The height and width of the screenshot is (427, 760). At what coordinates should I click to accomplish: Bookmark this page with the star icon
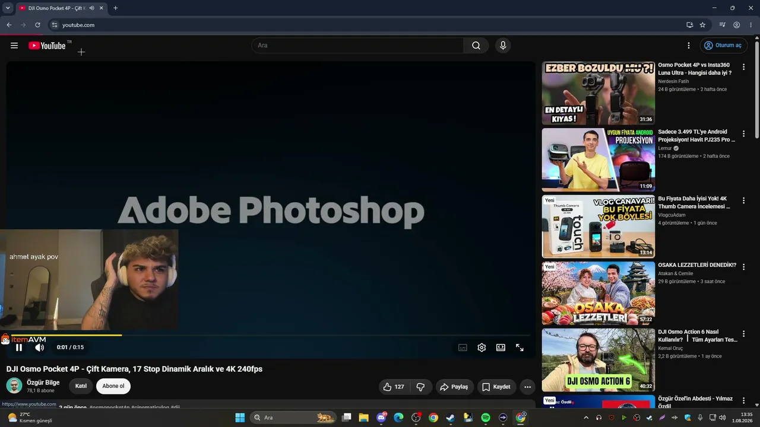tap(702, 25)
